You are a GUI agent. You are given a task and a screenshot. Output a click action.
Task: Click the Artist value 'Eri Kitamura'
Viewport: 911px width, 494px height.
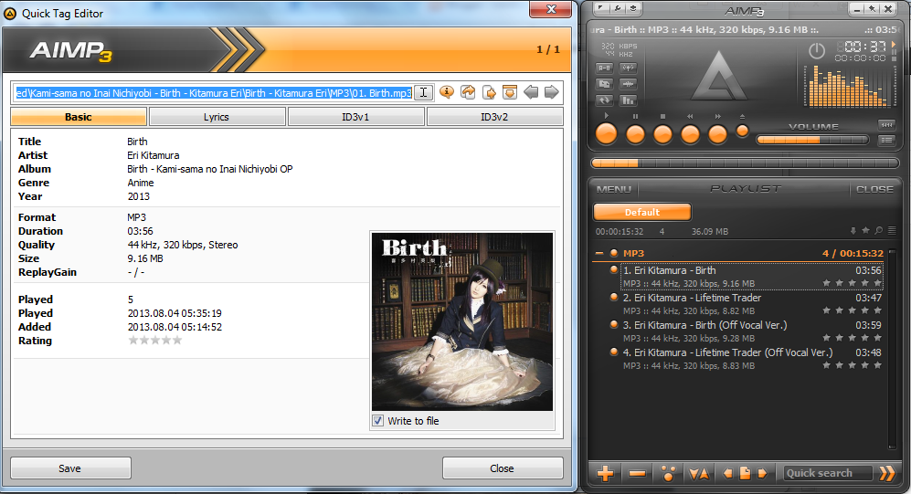pyautogui.click(x=154, y=155)
